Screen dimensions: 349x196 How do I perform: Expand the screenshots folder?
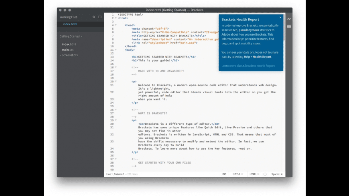69,55
